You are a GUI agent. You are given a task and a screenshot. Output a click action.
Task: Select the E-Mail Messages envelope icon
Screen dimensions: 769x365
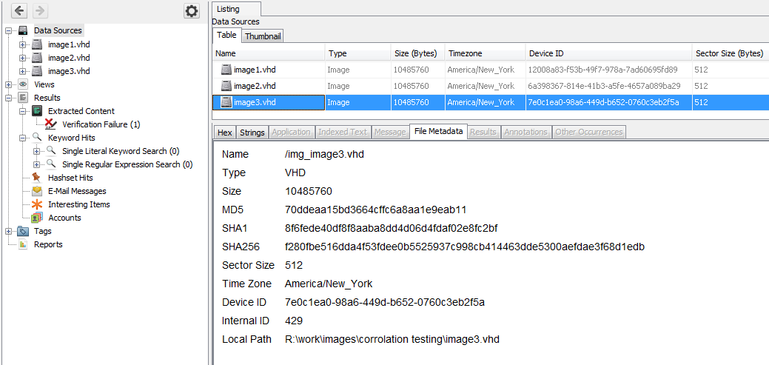click(37, 191)
